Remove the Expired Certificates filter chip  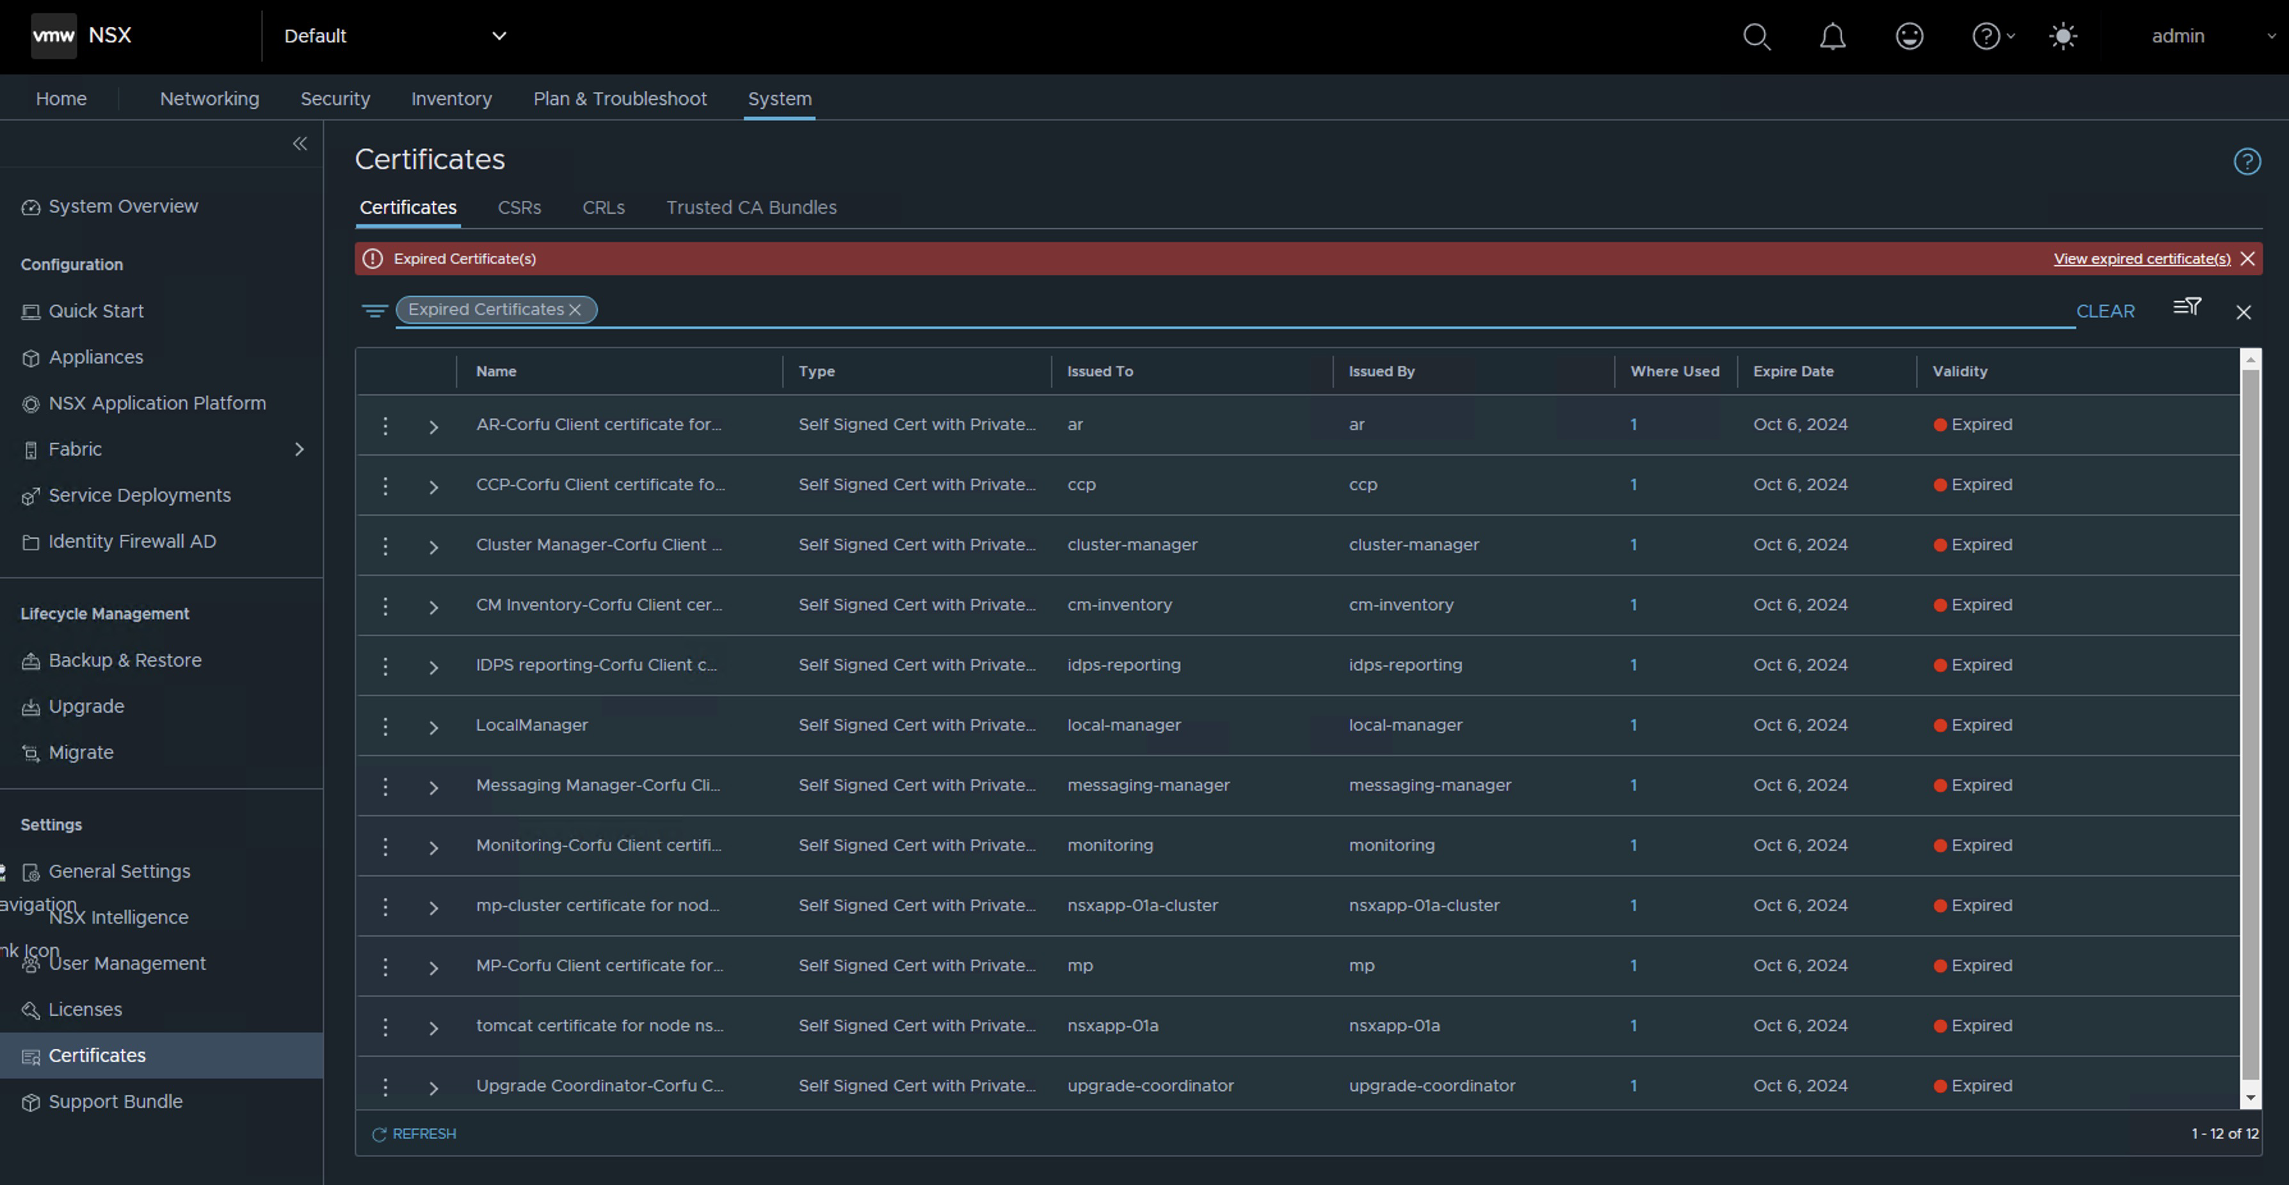[x=576, y=310]
